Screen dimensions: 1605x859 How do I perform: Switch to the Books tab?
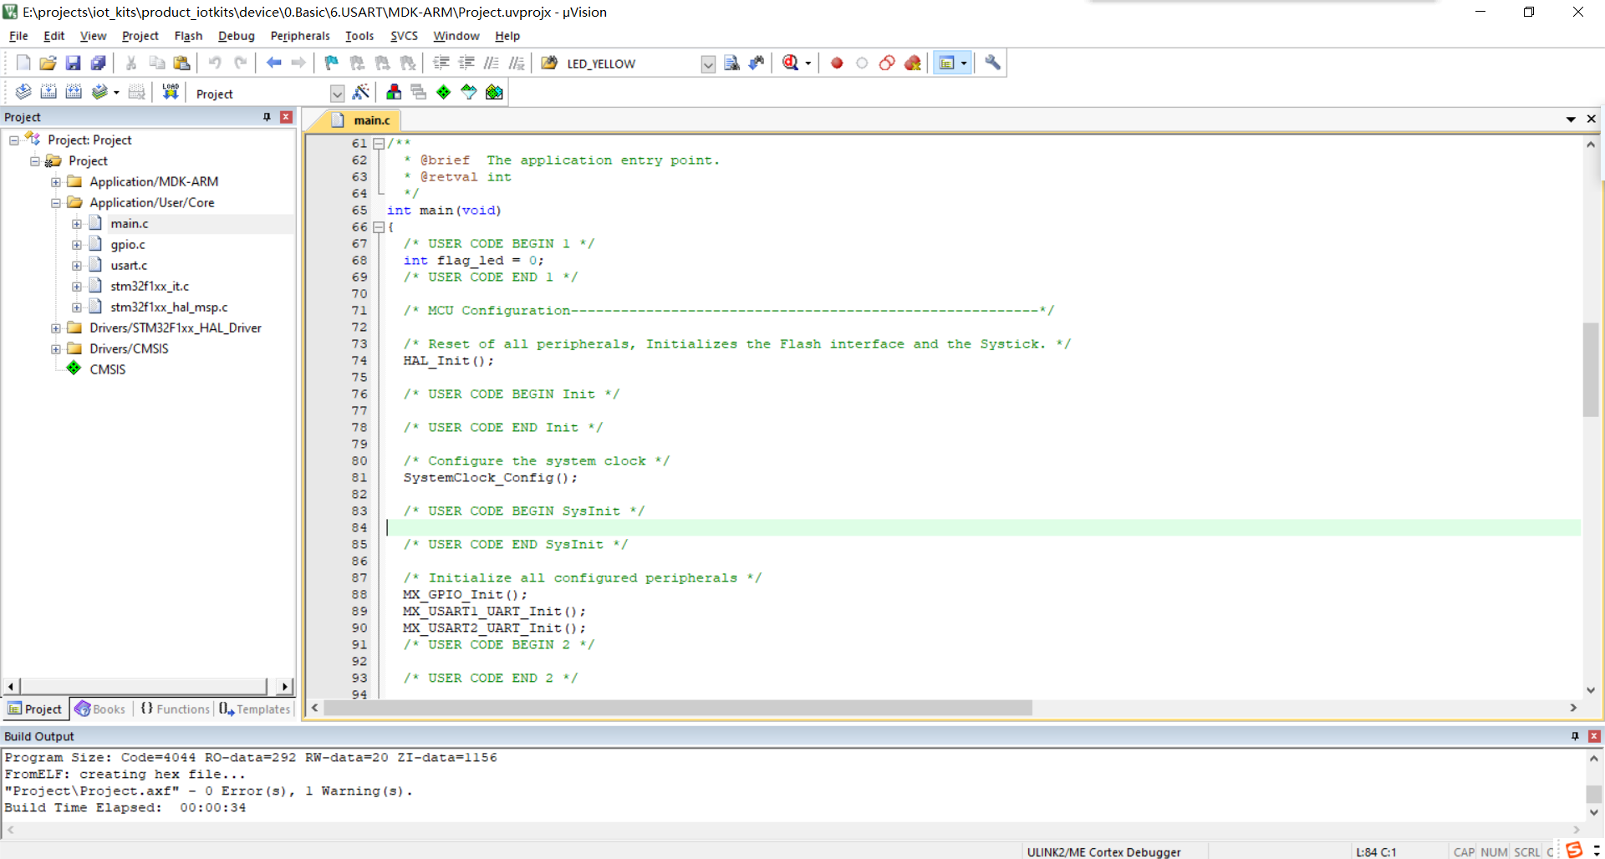click(100, 709)
